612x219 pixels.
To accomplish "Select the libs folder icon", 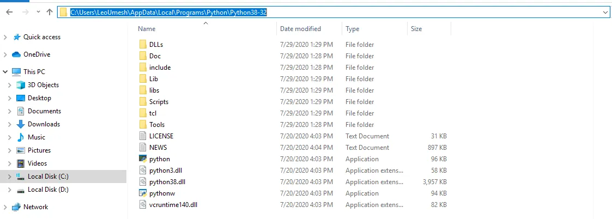I will click(142, 90).
